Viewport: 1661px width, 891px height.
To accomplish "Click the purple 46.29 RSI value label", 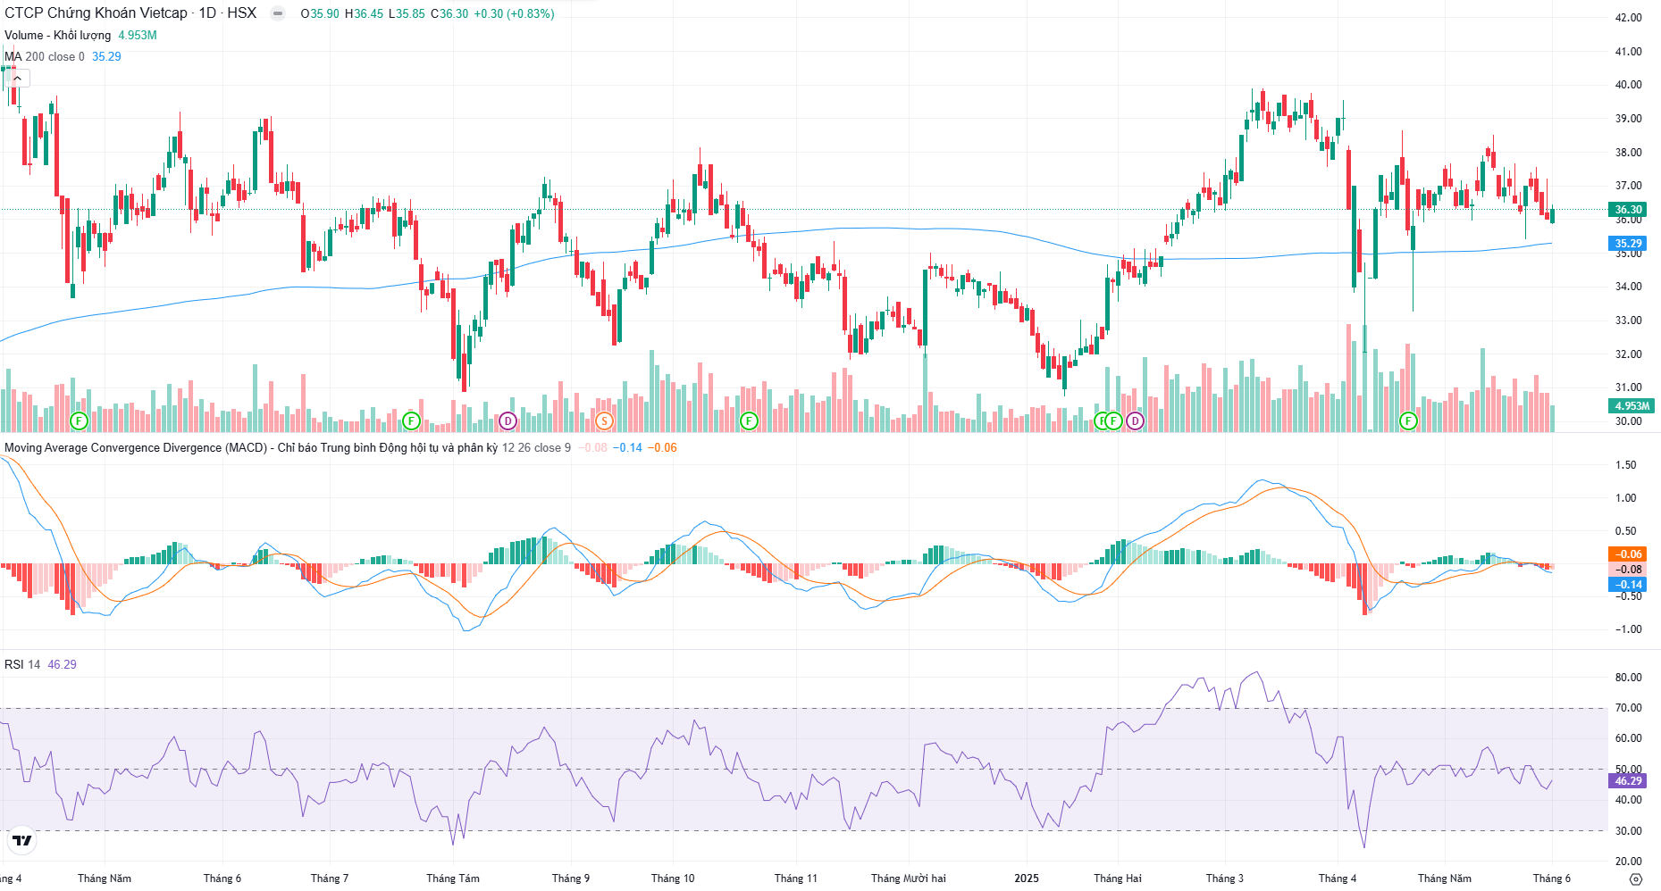I will pyautogui.click(x=1628, y=780).
